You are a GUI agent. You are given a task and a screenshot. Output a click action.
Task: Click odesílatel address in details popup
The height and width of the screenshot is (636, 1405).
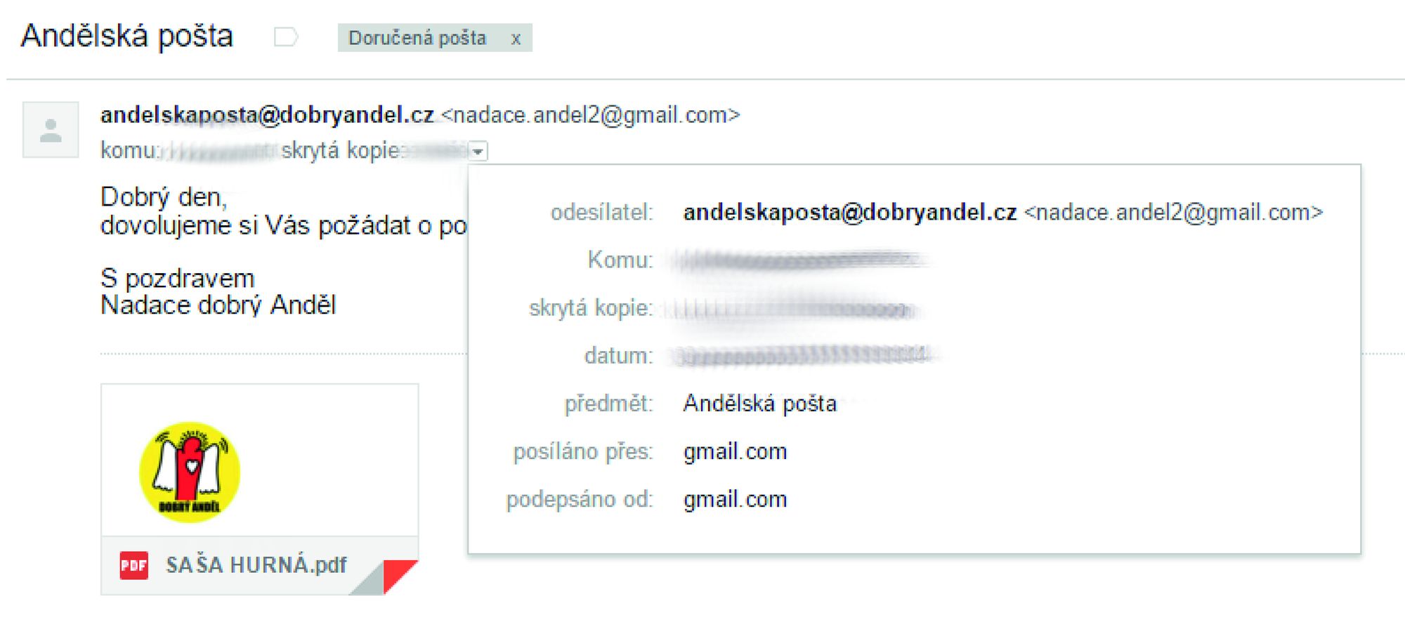click(1003, 212)
